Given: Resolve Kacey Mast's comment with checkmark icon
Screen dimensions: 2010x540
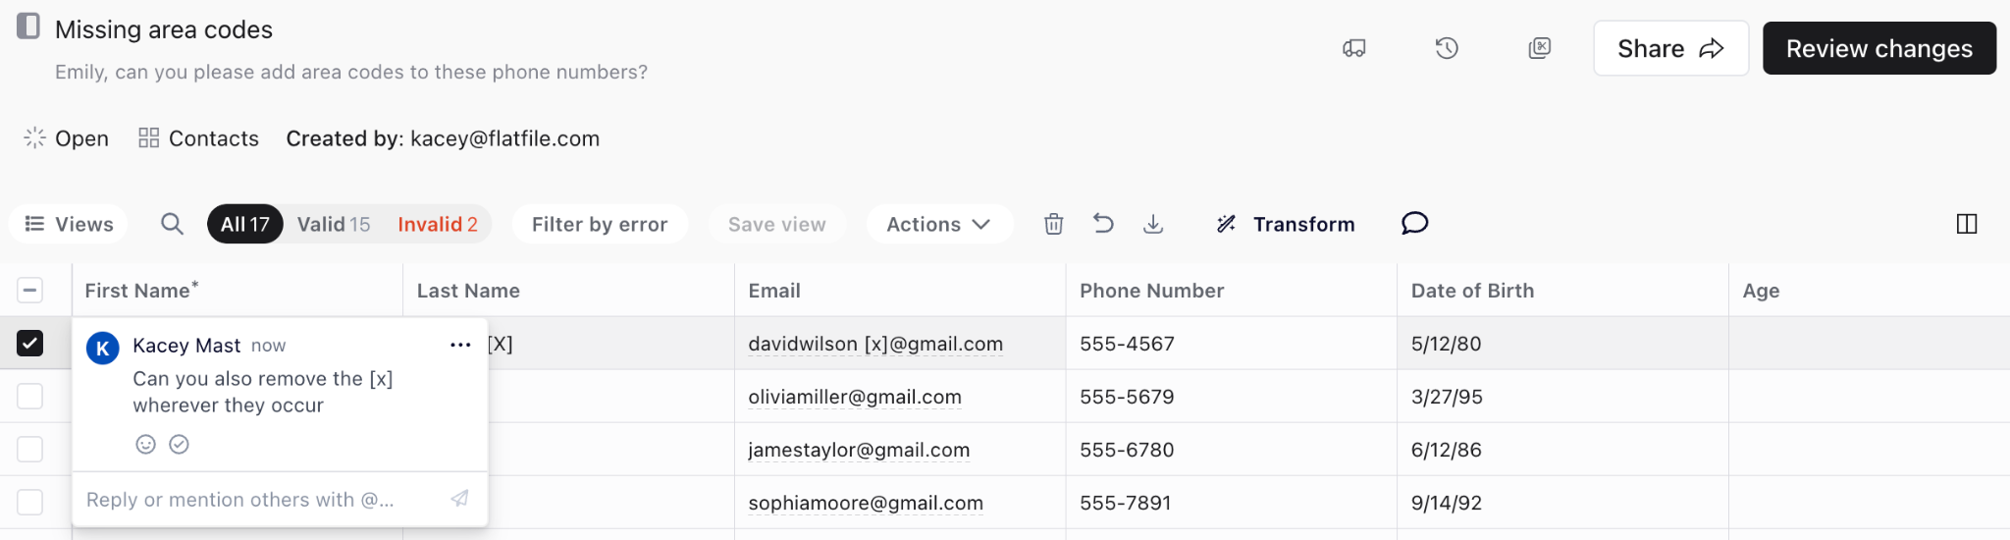Looking at the screenshot, I should (x=179, y=445).
